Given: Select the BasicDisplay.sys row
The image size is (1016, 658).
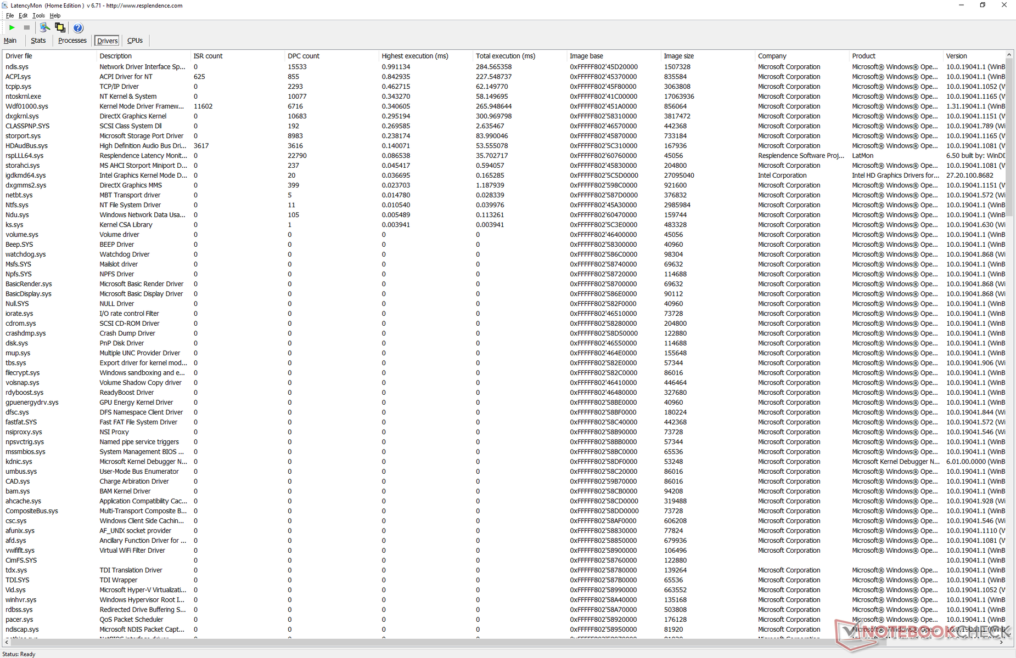Looking at the screenshot, I should point(504,294).
